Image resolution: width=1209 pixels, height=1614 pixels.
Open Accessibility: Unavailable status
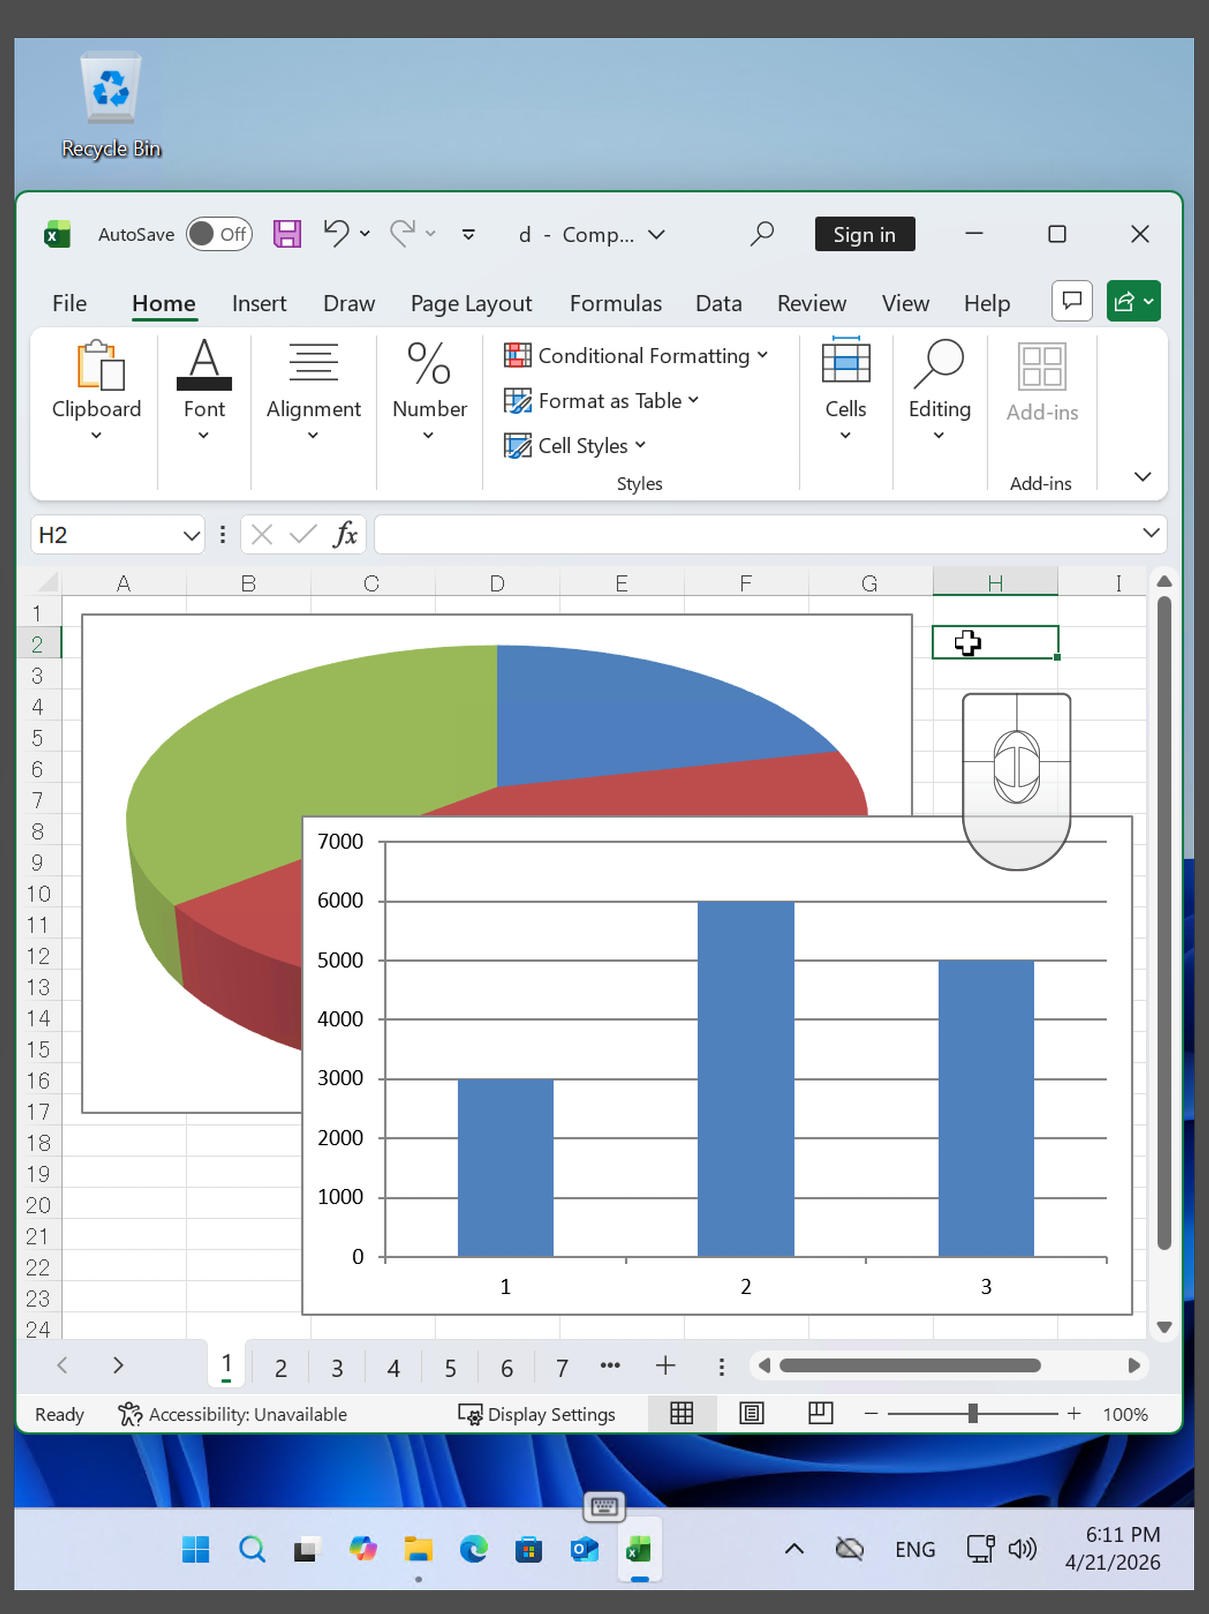[x=233, y=1414]
